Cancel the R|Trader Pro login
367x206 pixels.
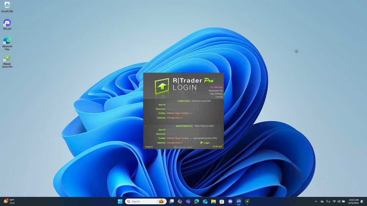point(219,97)
